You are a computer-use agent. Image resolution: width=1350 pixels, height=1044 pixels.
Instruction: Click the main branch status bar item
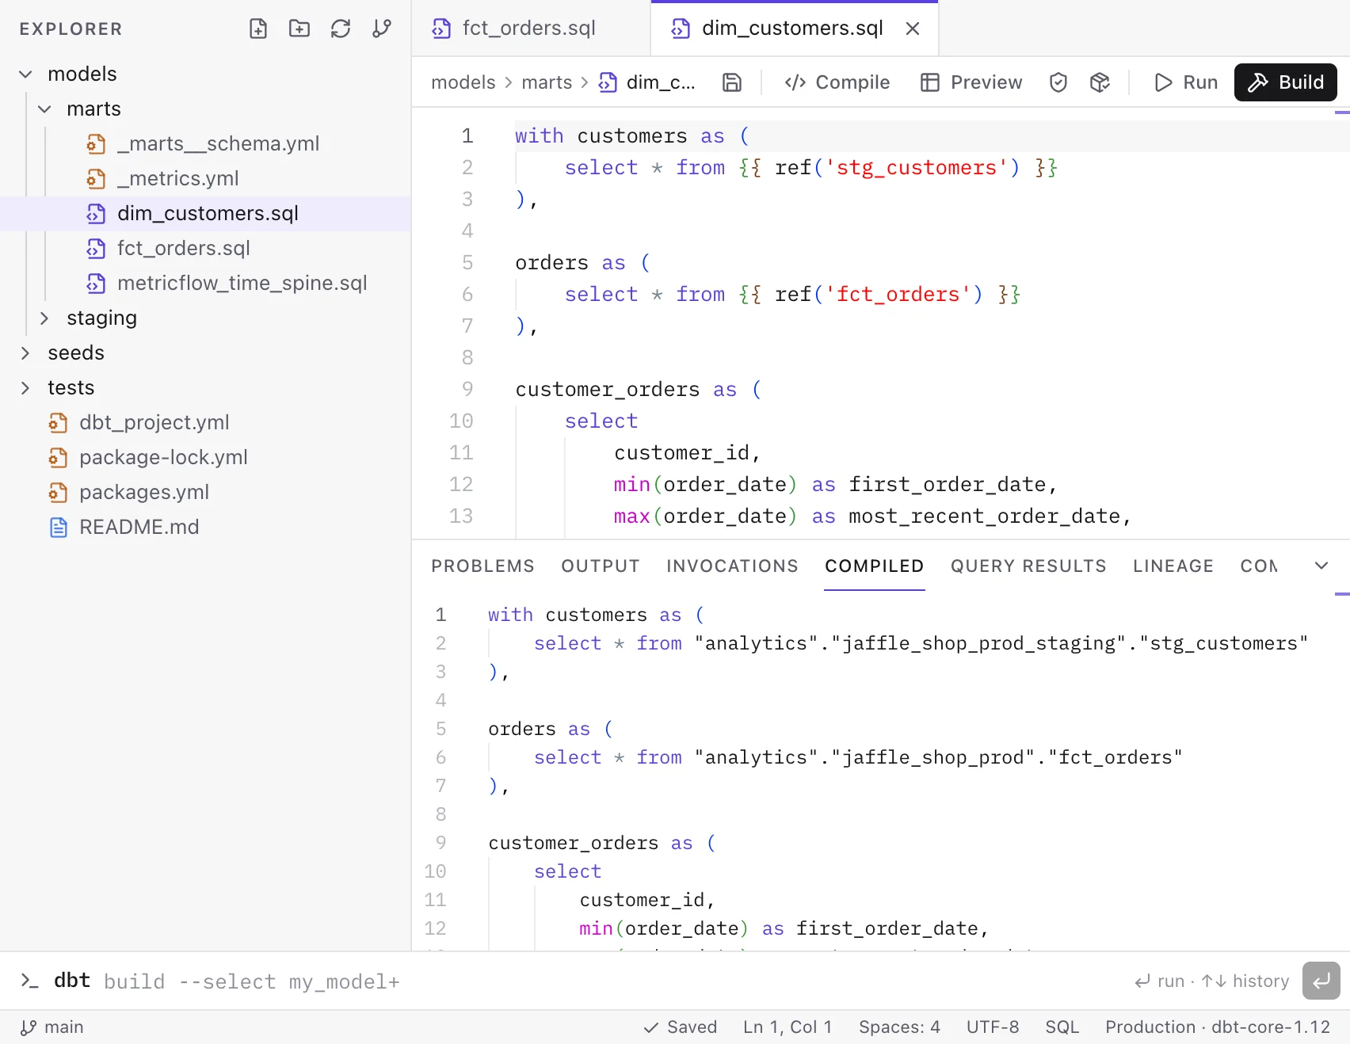(x=52, y=1027)
